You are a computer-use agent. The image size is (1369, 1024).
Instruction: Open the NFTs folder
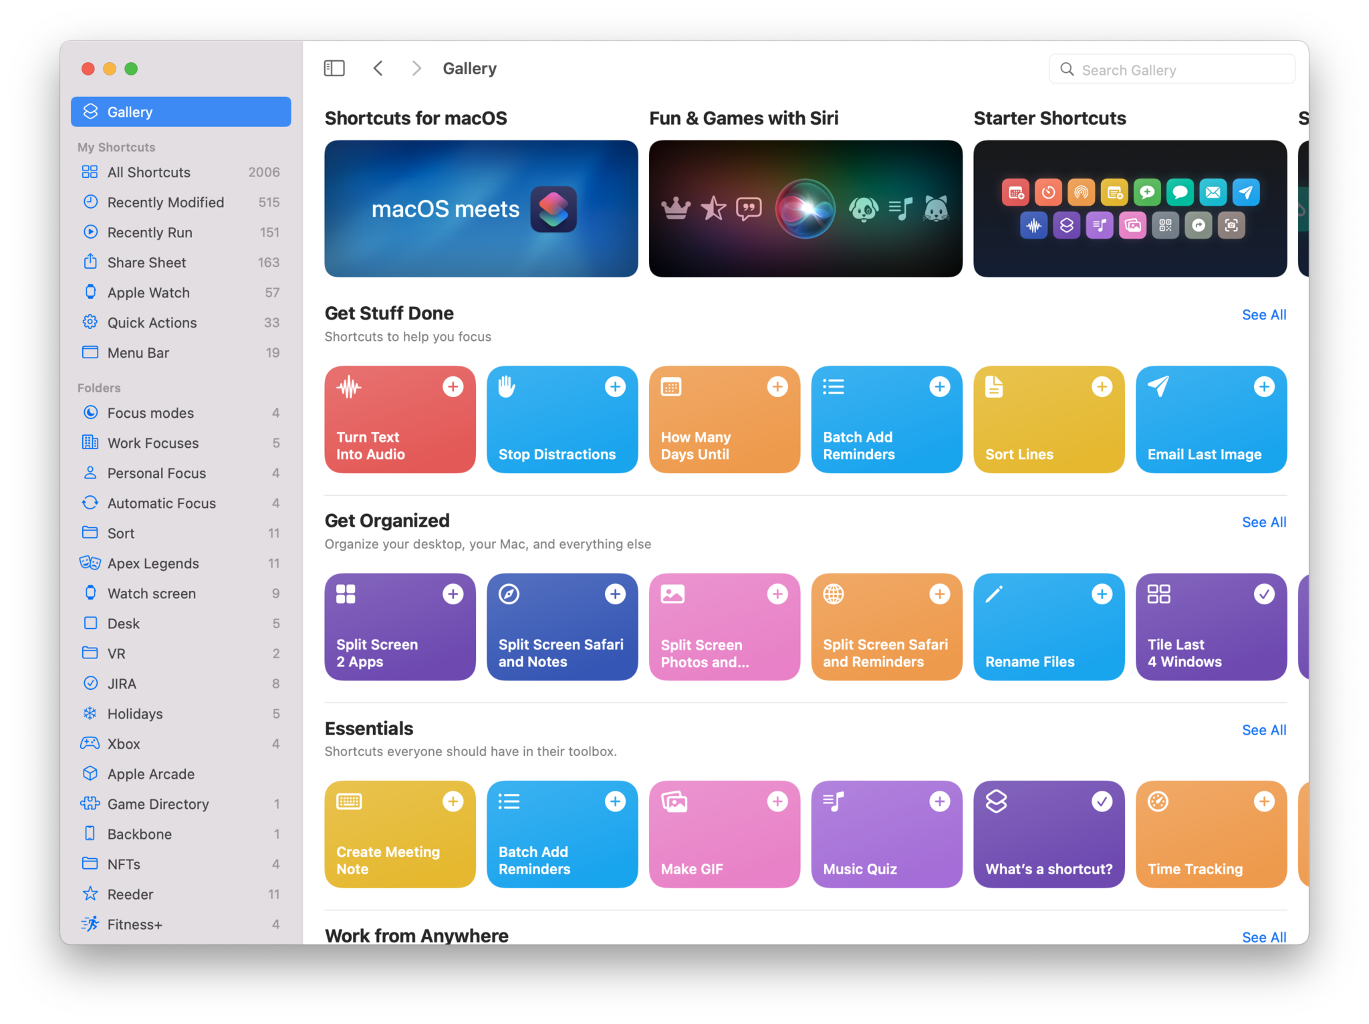(181, 864)
